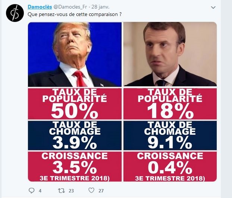Expand the tweet options chevron menu
Screen dimensions: 232x198
point(213,7)
